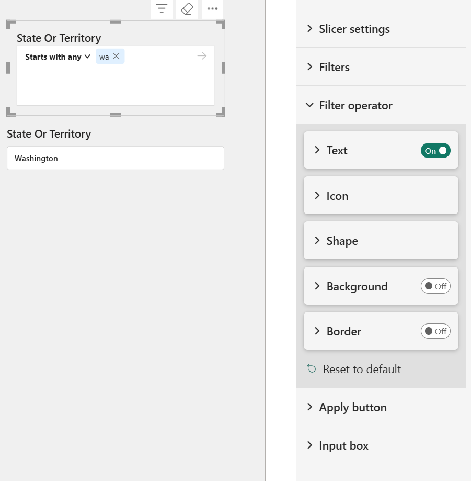Click the Washington input box
471x481 pixels.
tap(115, 158)
